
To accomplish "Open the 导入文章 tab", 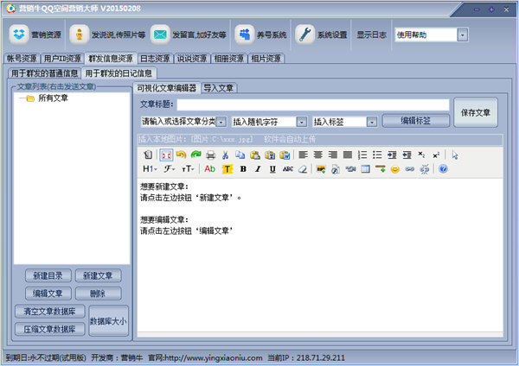I will (219, 87).
